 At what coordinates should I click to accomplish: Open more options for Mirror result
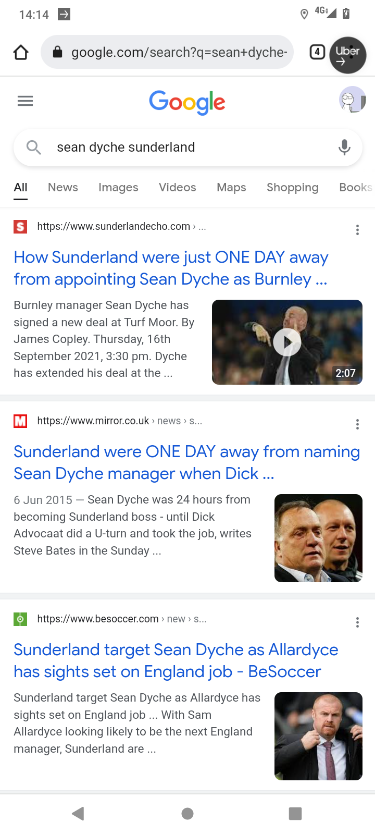click(357, 424)
